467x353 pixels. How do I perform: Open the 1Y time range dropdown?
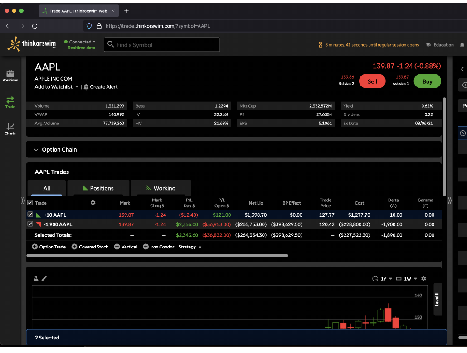386,279
